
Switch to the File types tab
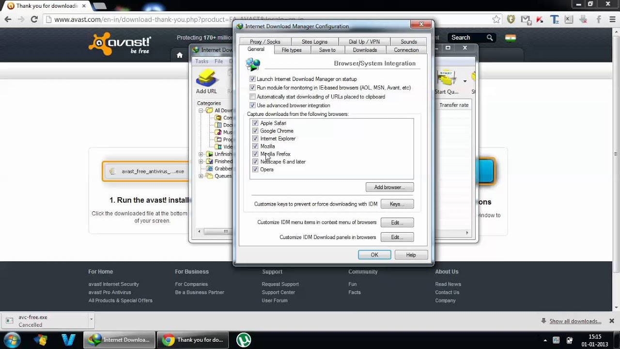pyautogui.click(x=292, y=50)
